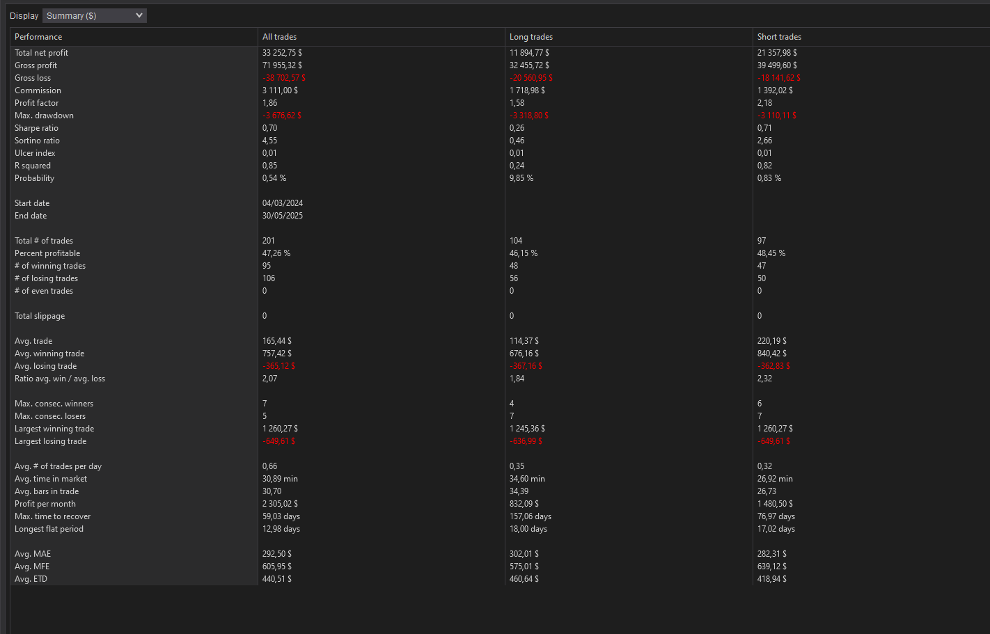Click avg. losing trade value -365,12 $
This screenshot has width=990, height=634.
tap(278, 366)
